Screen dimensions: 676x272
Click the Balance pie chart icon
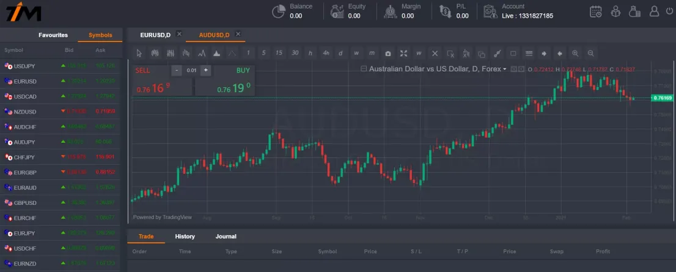click(x=279, y=11)
